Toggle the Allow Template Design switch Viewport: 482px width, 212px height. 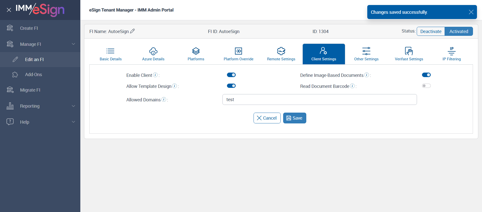tap(231, 86)
